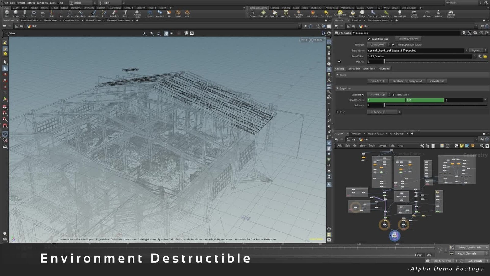Add a Volume Light from the shelf
Screen dimensions: 490x276
coord(312,13)
